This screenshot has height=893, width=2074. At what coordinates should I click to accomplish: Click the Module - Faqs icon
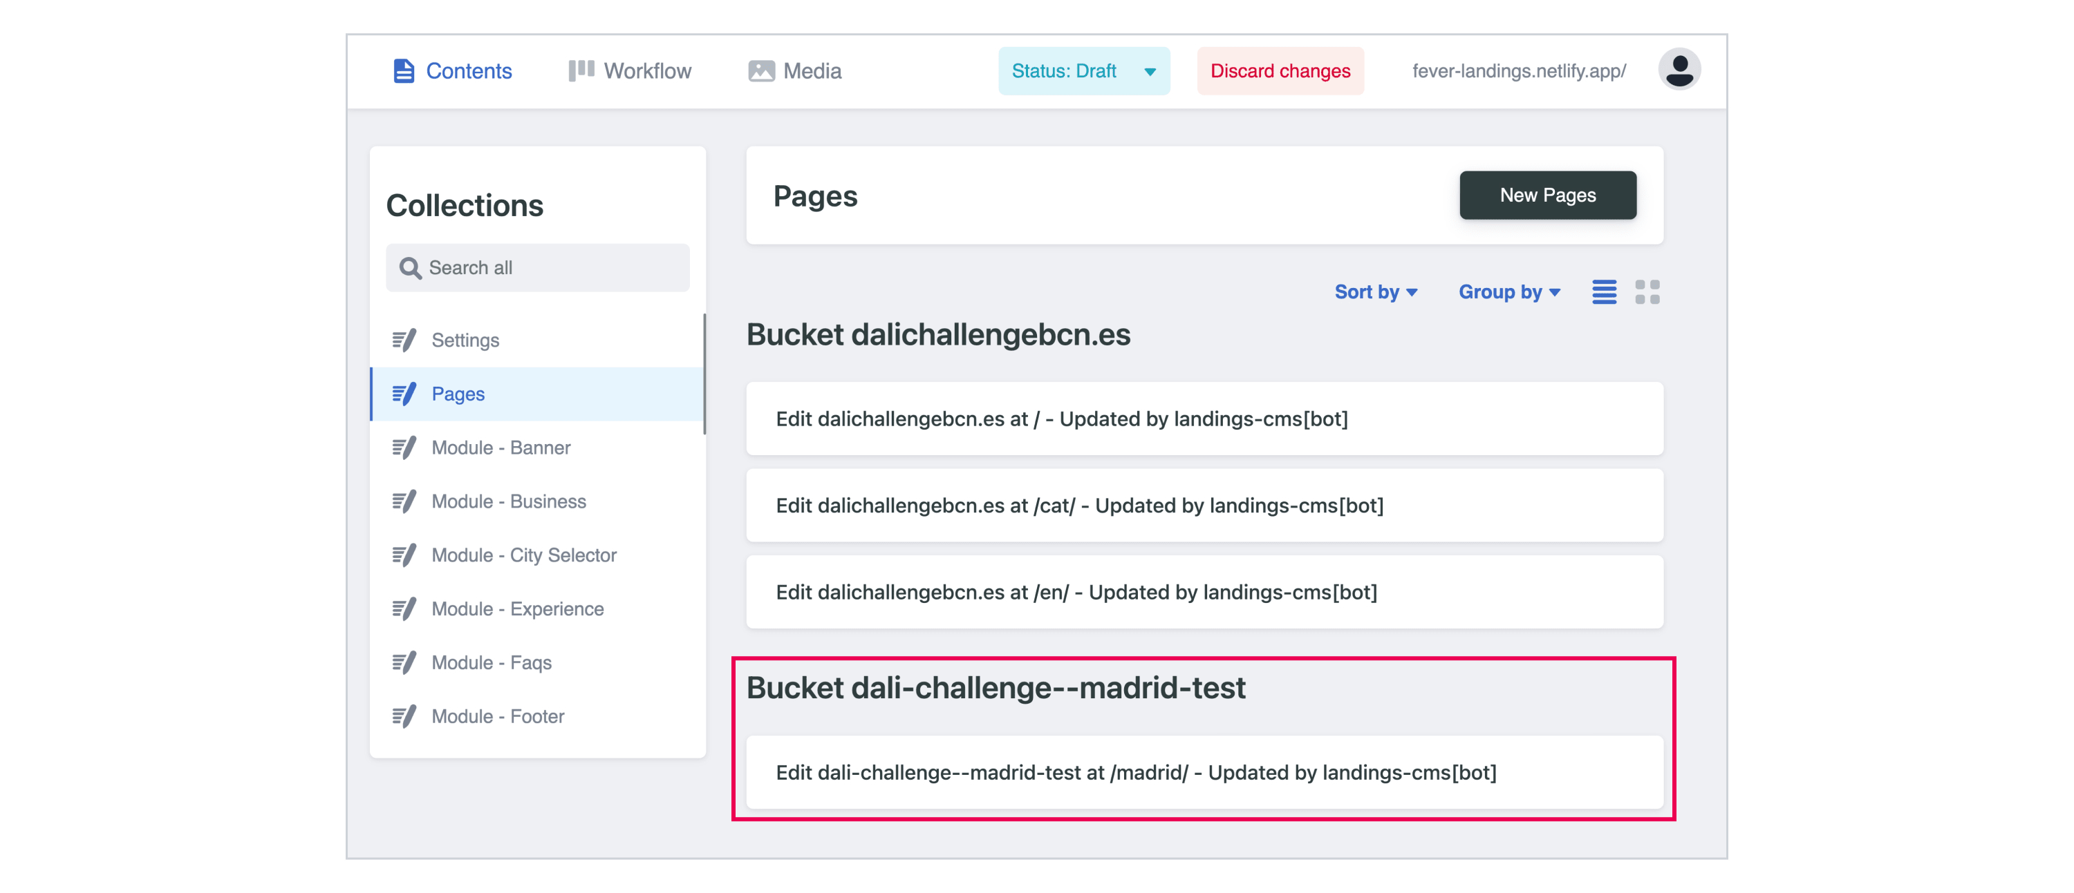pos(404,663)
